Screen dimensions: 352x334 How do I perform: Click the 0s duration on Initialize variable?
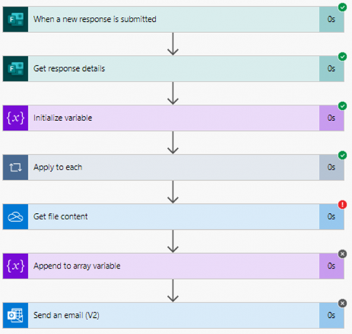332,118
